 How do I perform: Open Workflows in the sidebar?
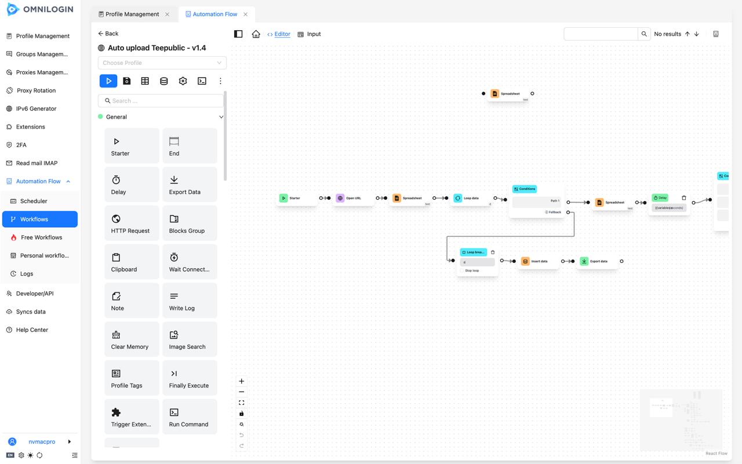(x=40, y=219)
